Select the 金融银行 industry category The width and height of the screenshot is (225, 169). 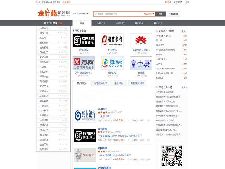click(x=44, y=91)
